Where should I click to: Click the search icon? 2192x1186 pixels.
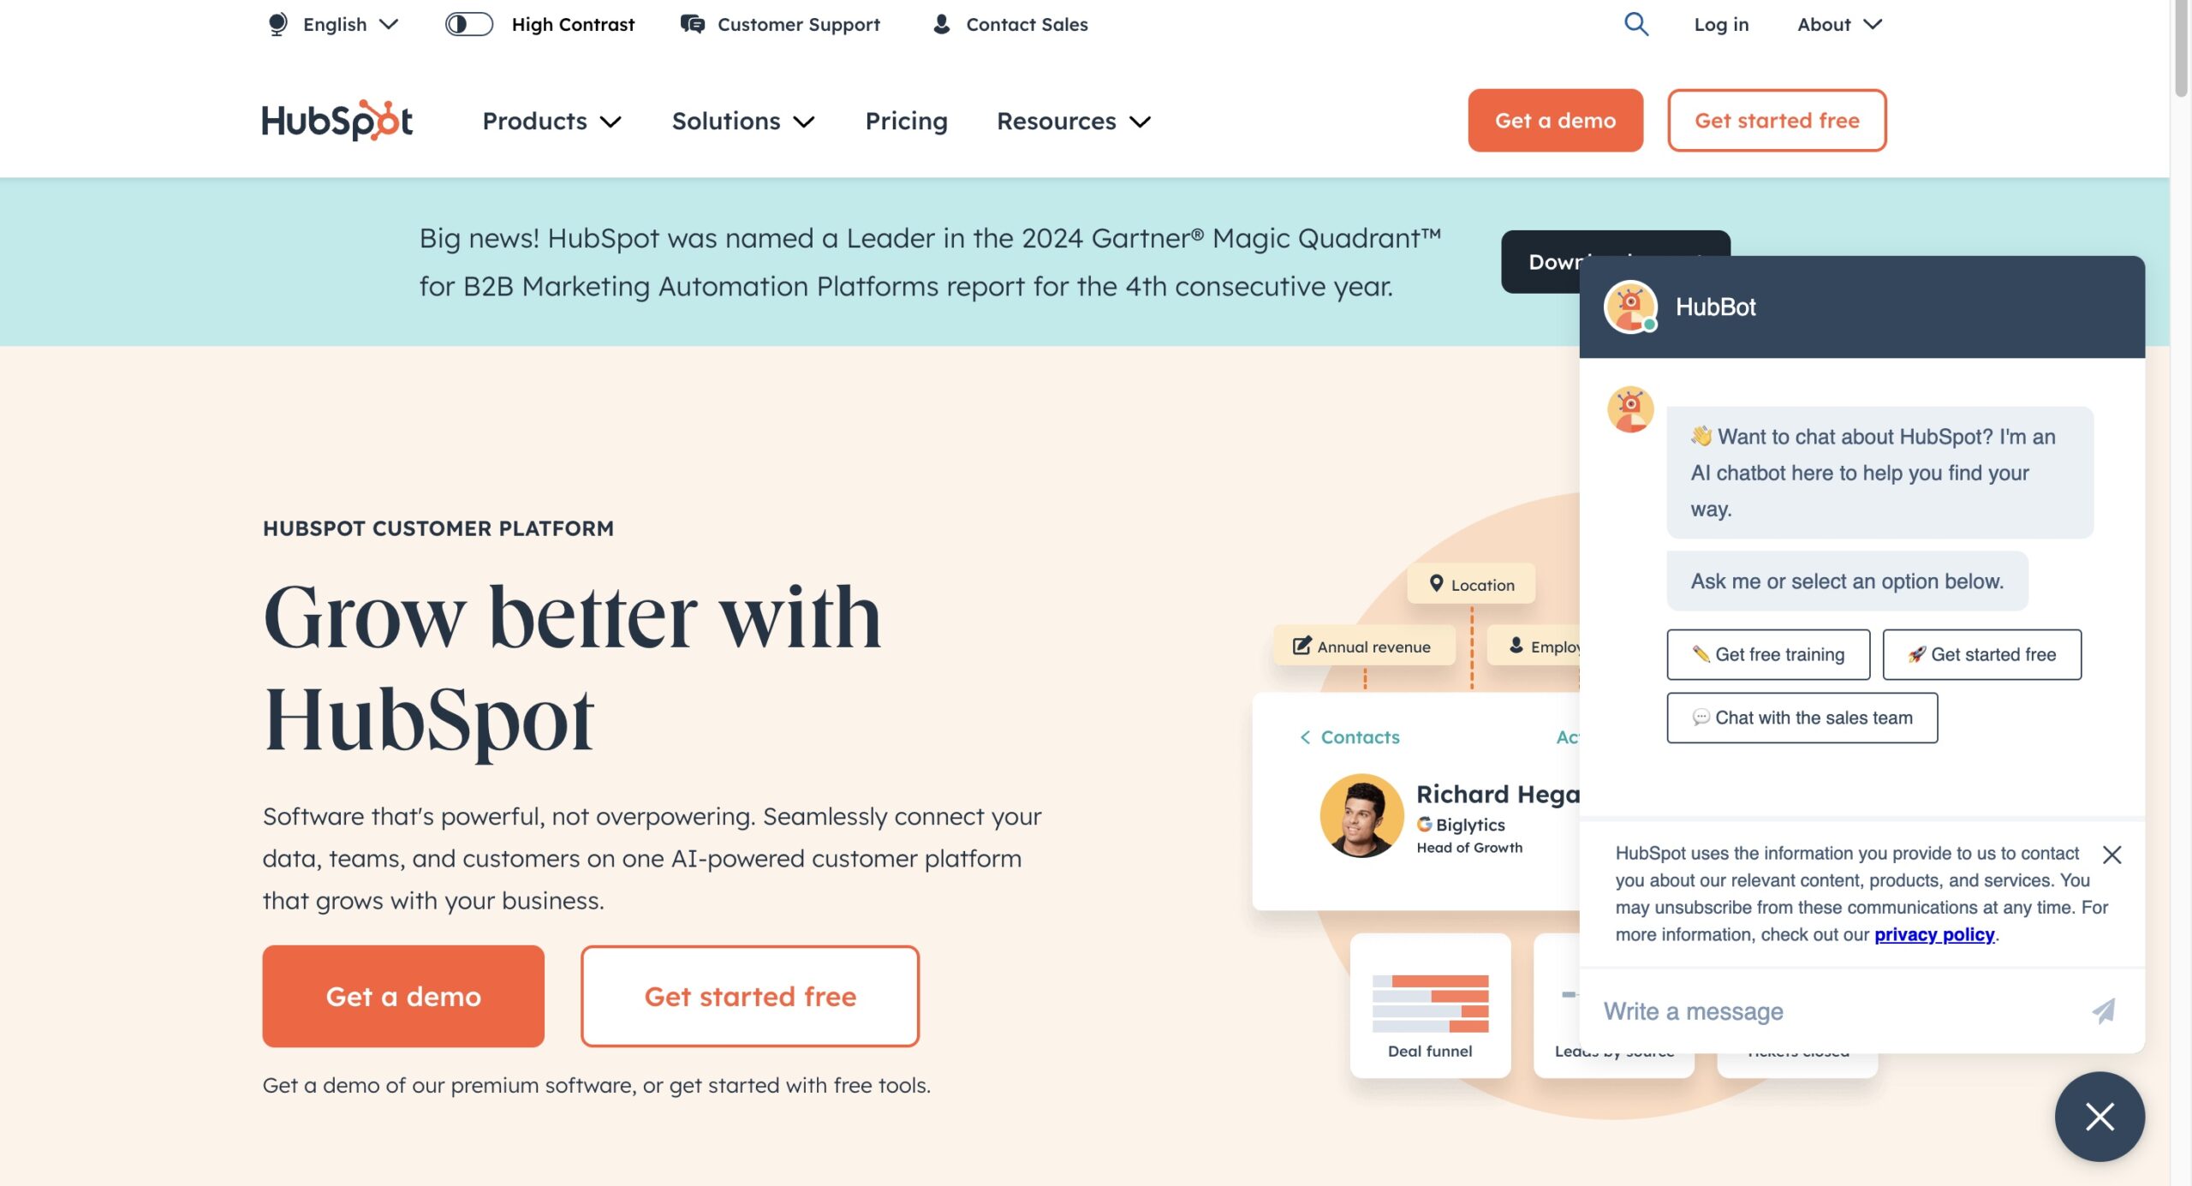[1637, 23]
